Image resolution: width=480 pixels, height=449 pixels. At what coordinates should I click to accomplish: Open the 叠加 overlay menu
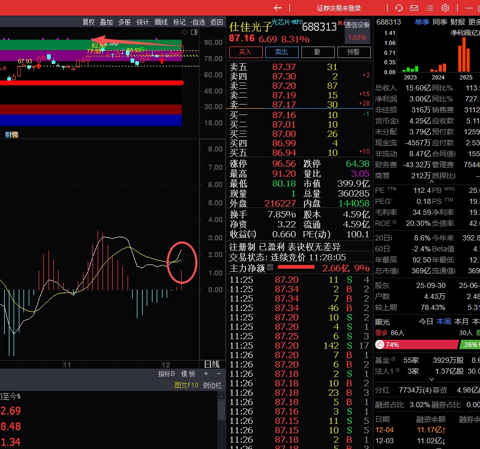[107, 22]
